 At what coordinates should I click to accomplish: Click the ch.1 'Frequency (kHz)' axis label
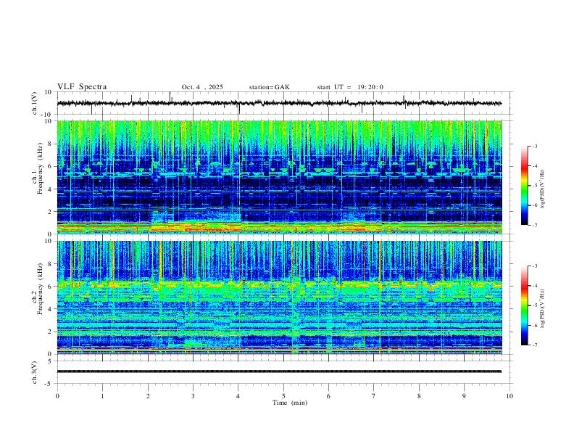[41, 168]
